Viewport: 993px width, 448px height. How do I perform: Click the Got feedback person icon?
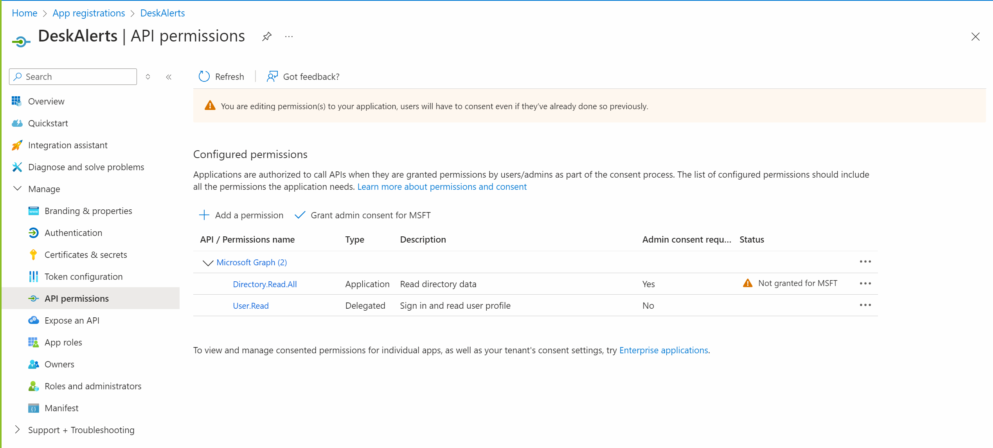[x=272, y=76]
